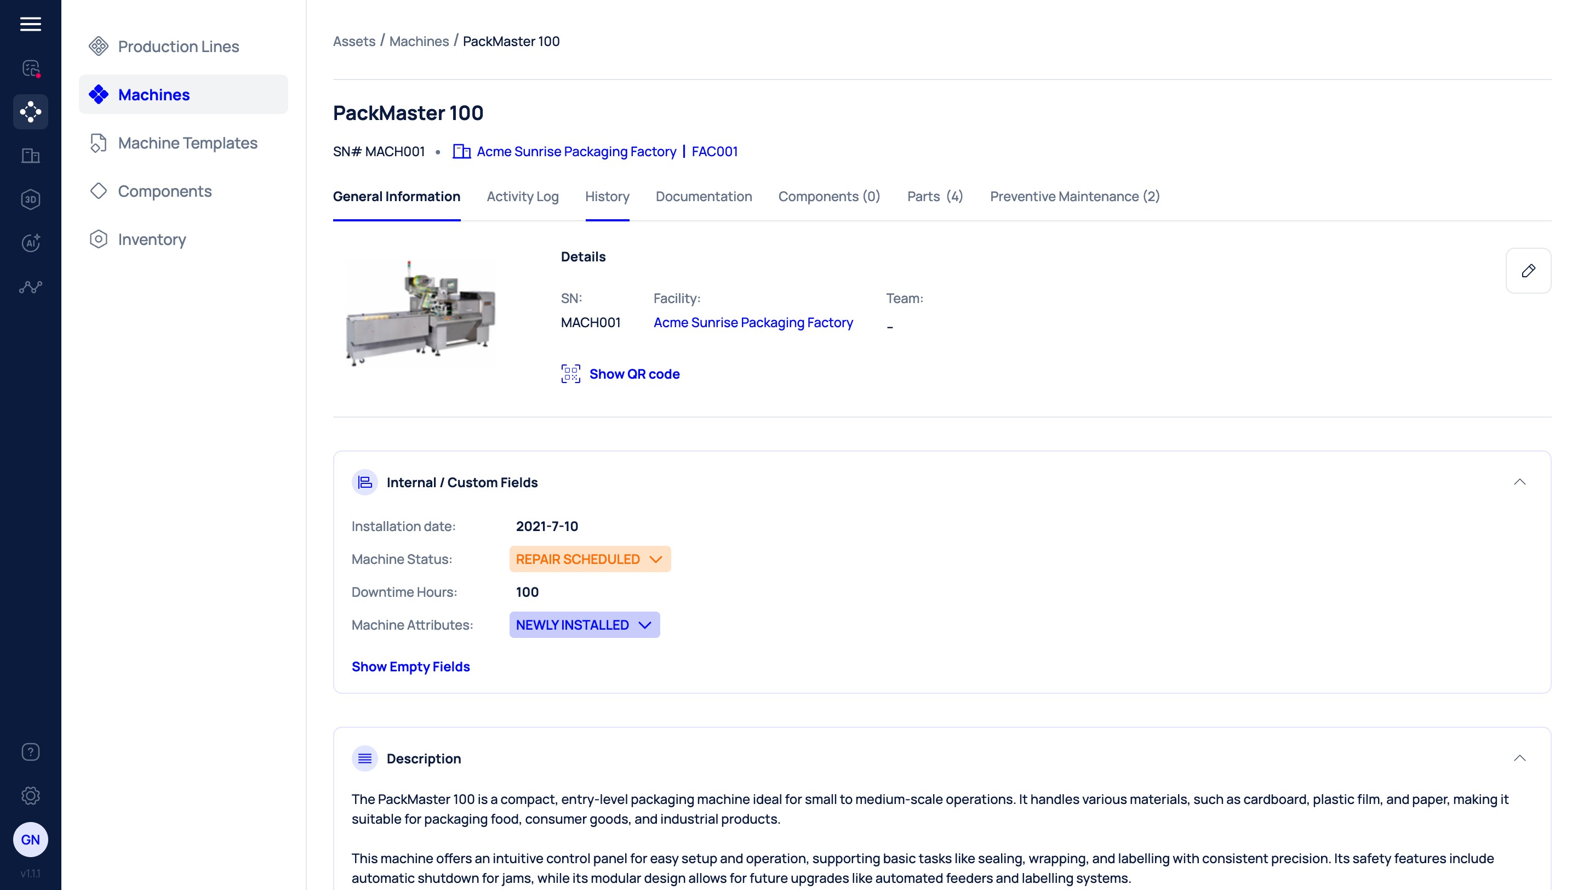Click Show QR code link
The height and width of the screenshot is (890, 1578).
pos(634,374)
